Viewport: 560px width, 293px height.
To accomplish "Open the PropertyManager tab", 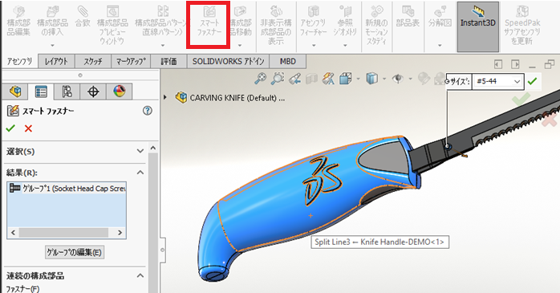I will [x=41, y=92].
